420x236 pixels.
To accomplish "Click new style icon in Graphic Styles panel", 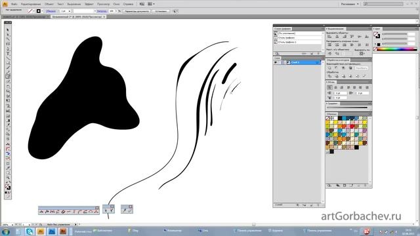I will 312,54.
